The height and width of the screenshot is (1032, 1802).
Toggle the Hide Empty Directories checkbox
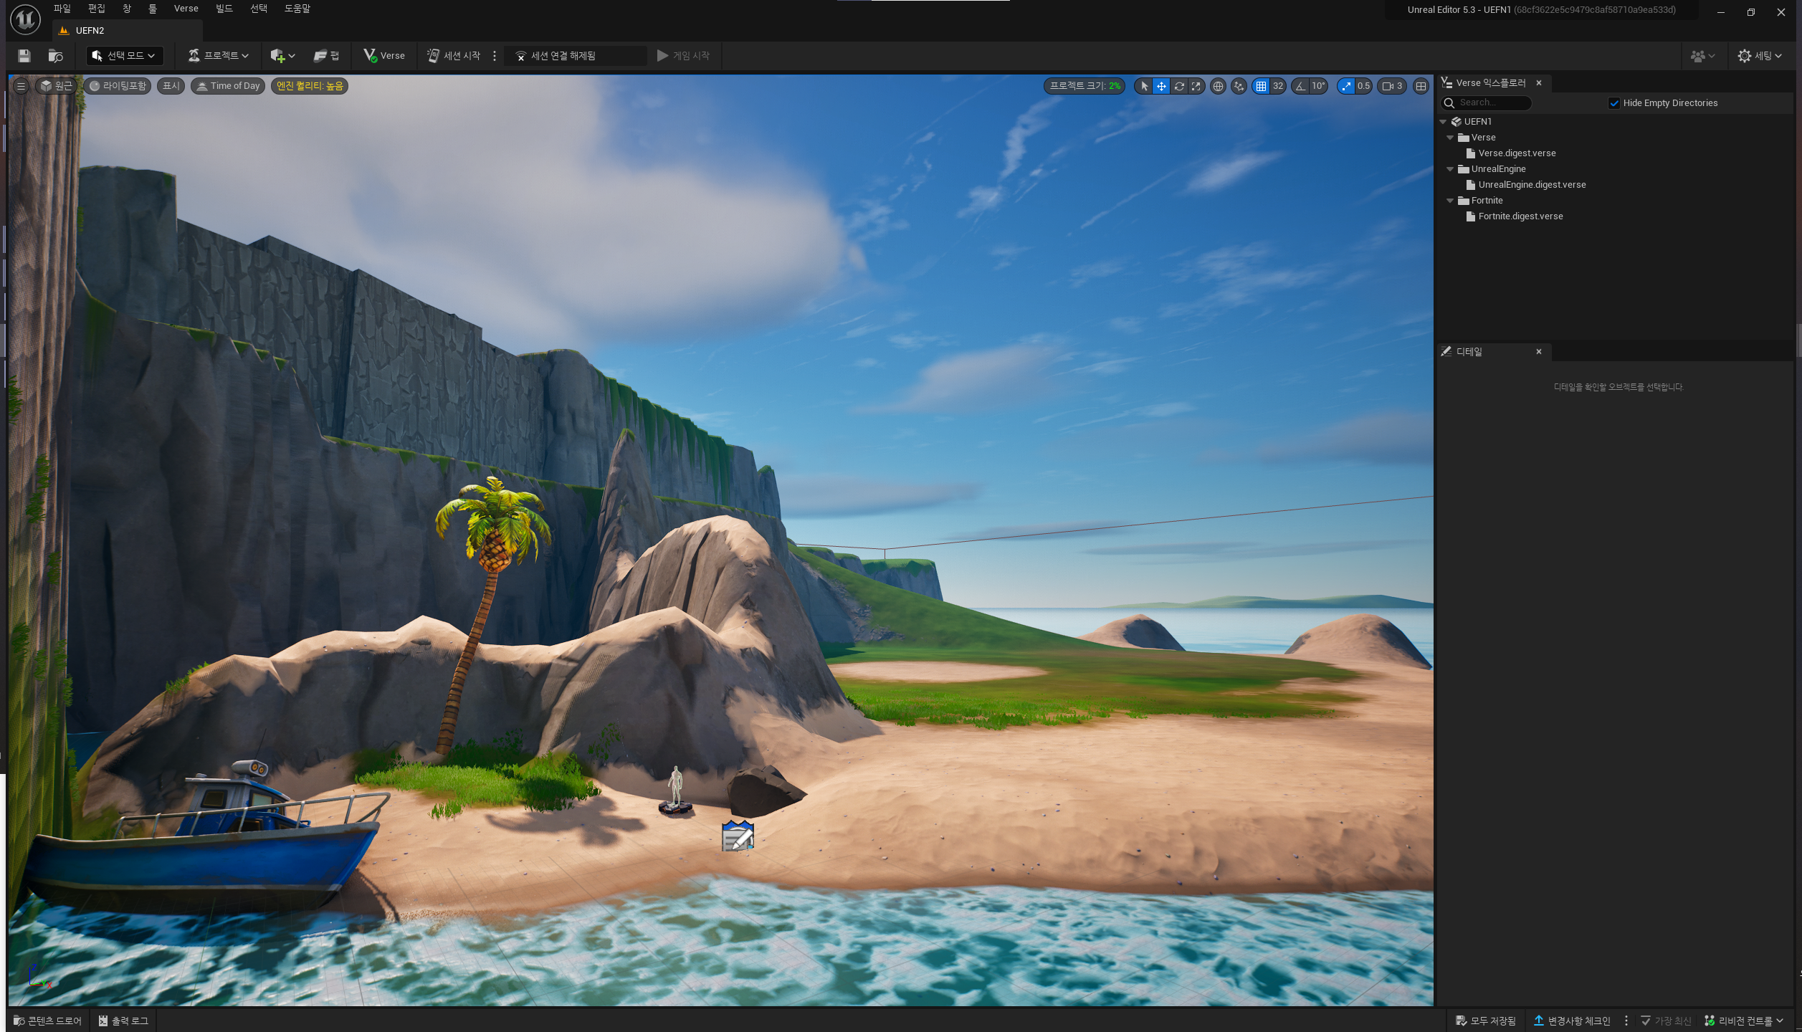pos(1614,103)
